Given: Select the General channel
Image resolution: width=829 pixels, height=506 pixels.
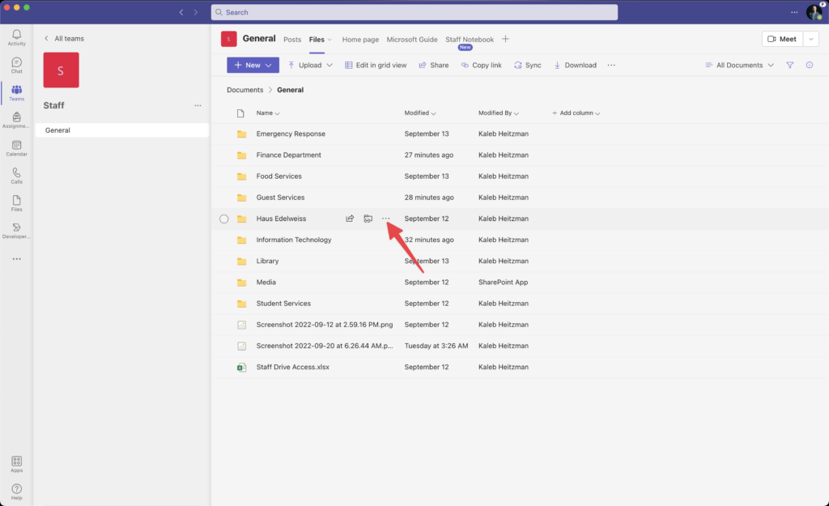Looking at the screenshot, I should [x=122, y=130].
